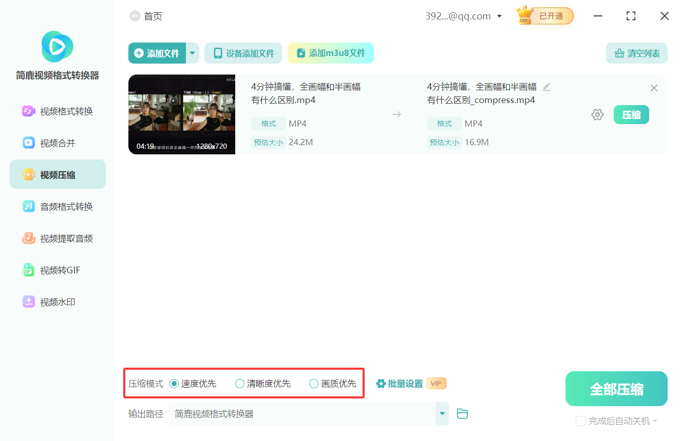Image resolution: width=681 pixels, height=441 pixels.
Task: Open compression settings via the gear icon
Action: [597, 114]
